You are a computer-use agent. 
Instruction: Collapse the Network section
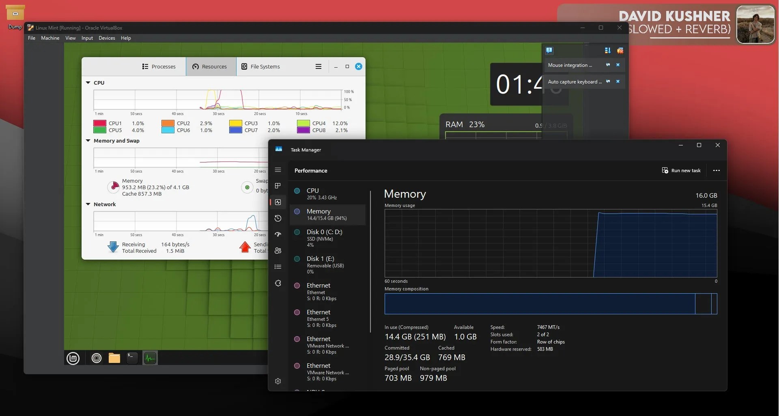[x=88, y=204]
